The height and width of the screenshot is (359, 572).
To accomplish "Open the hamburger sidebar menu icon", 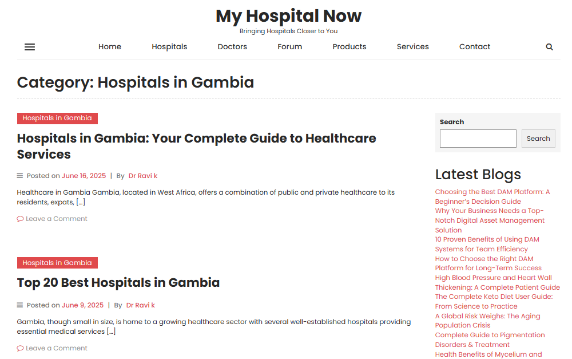I will [x=30, y=47].
